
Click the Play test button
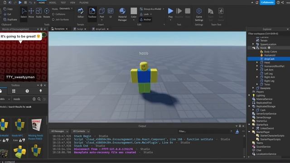pos(170,11)
